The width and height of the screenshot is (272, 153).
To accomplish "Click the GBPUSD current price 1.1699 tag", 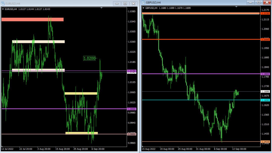I will [265, 91].
